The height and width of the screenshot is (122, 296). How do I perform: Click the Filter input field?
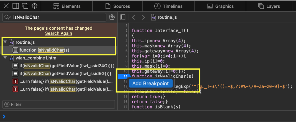(61, 104)
